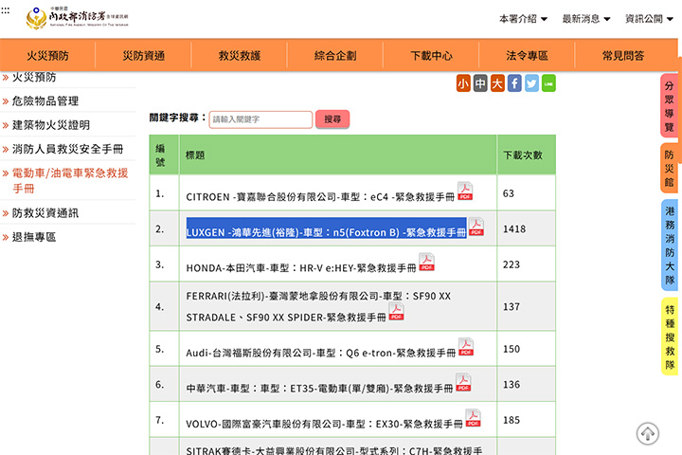Click the National Fire Agency logo
The height and width of the screenshot is (455, 682).
(x=77, y=18)
